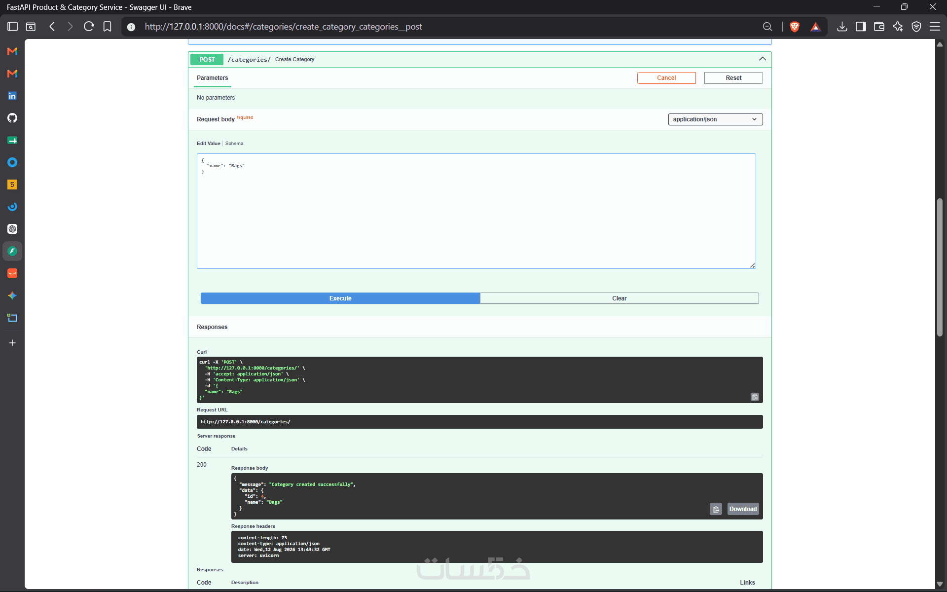This screenshot has width=947, height=592.
Task: Select the Edit Value tab
Action: (x=209, y=144)
